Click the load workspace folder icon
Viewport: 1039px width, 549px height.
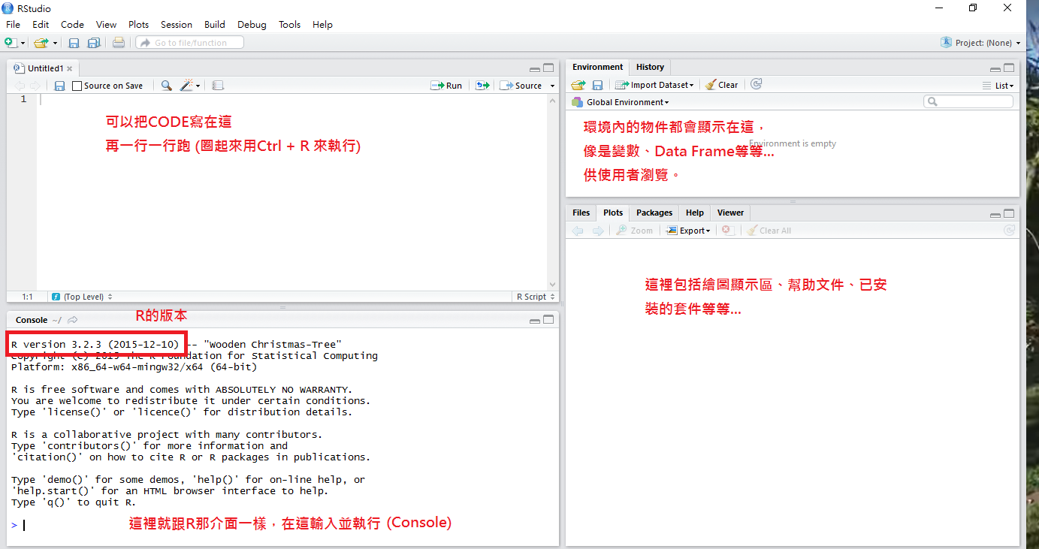578,85
